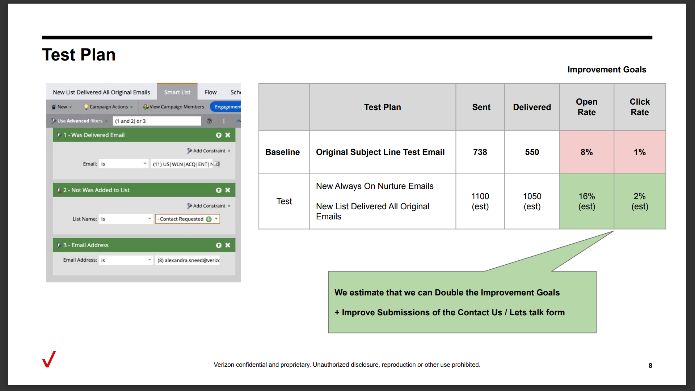Screen dimensions: 695x391
Task: Remove the Not Was Added to List filter
Action: pos(228,190)
